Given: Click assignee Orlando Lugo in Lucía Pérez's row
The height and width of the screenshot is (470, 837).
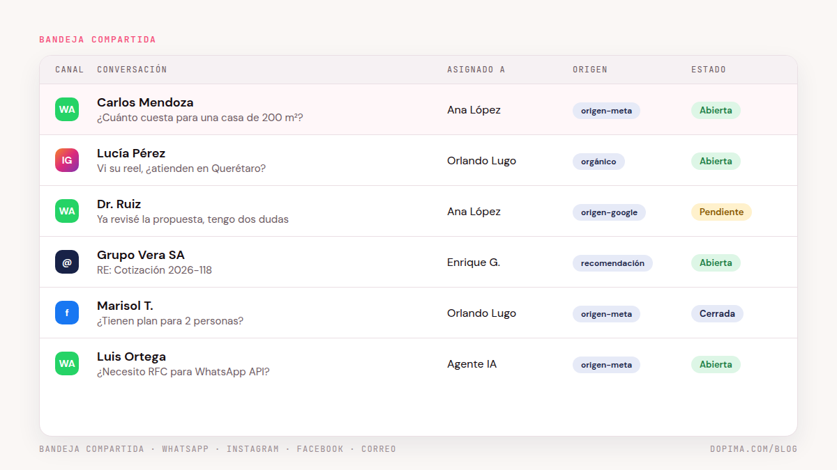Looking at the screenshot, I should [x=481, y=161].
